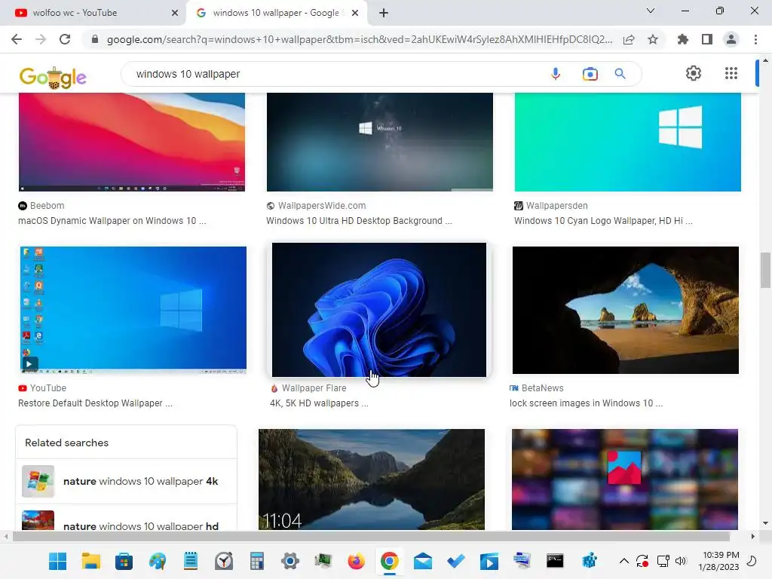This screenshot has height=579, width=772.
Task: Open Microsoft Store from taskbar
Action: point(124,561)
